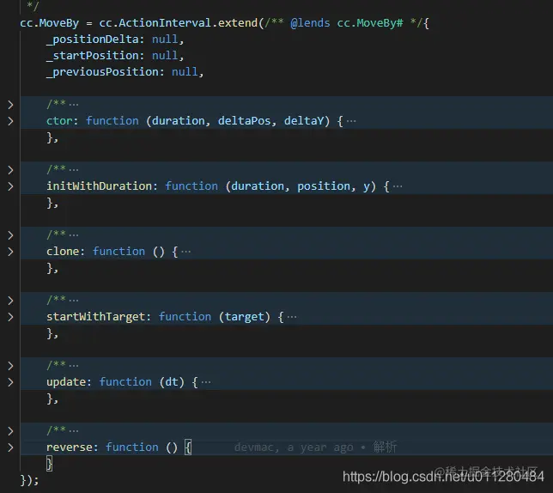This screenshot has height=493, width=553.
Task: Click the ellipsis after update's opening brace
Action: click(206, 382)
